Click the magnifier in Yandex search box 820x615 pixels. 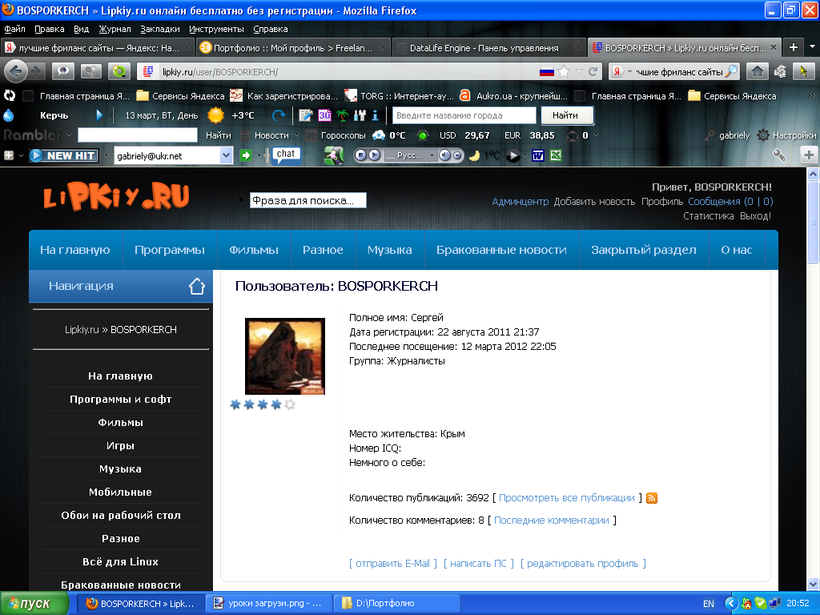pyautogui.click(x=732, y=71)
